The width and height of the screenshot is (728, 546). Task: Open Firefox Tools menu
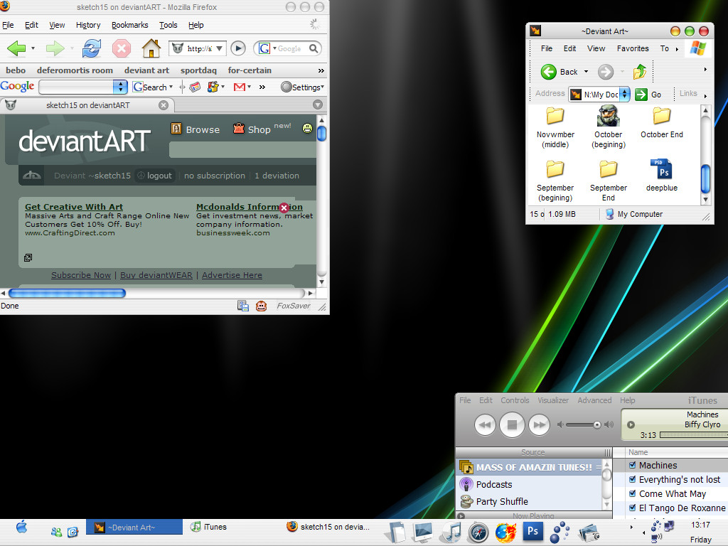tap(168, 25)
